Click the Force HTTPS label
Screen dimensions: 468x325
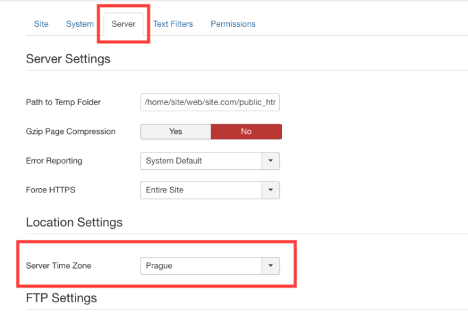[x=51, y=190]
